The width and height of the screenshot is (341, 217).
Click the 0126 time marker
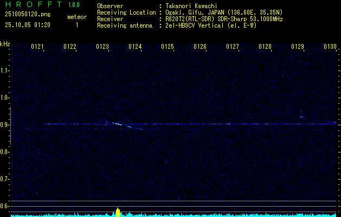pyautogui.click(x=200, y=47)
